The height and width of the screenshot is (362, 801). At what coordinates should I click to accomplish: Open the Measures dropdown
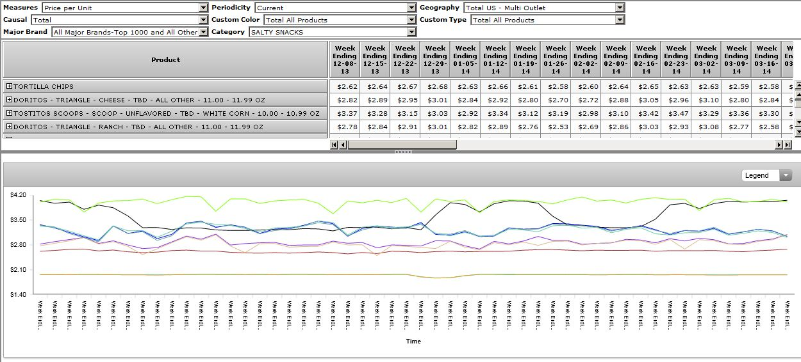tap(203, 8)
